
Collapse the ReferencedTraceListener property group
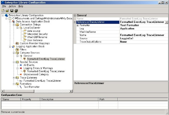point(75,22)
